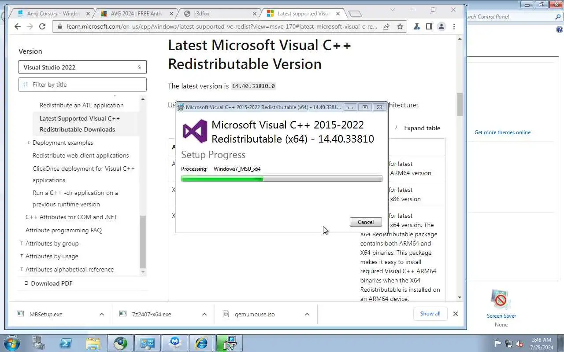The height and width of the screenshot is (352, 564).
Task: Toggle the browser side panel icon
Action: point(429,26)
